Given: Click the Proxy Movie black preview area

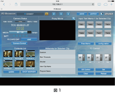Looking at the screenshot, I should pyautogui.click(x=58, y=30).
